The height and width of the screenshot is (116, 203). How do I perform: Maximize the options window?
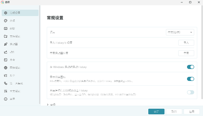pos(190,2)
